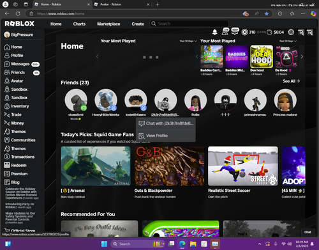Image resolution: width=319 pixels, height=250 pixels.
Task: Open File Explorer from taskbar
Action: pos(193,244)
